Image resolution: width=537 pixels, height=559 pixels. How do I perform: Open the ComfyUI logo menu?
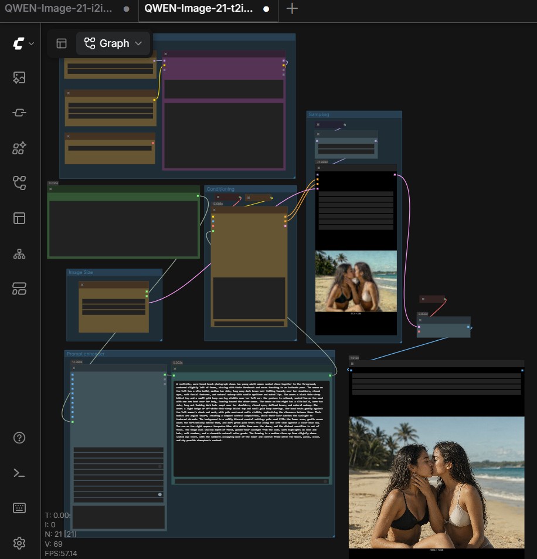point(19,43)
